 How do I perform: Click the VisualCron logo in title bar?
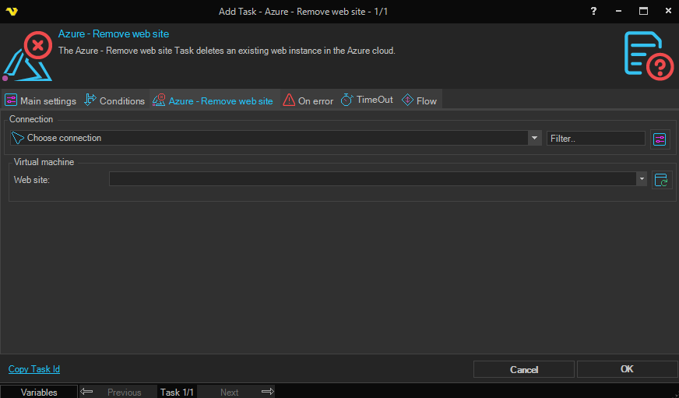[11, 11]
